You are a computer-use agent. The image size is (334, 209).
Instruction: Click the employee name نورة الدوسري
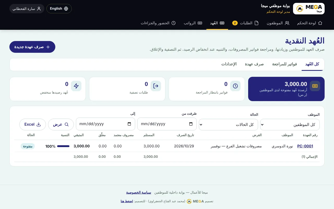pos(282,146)
